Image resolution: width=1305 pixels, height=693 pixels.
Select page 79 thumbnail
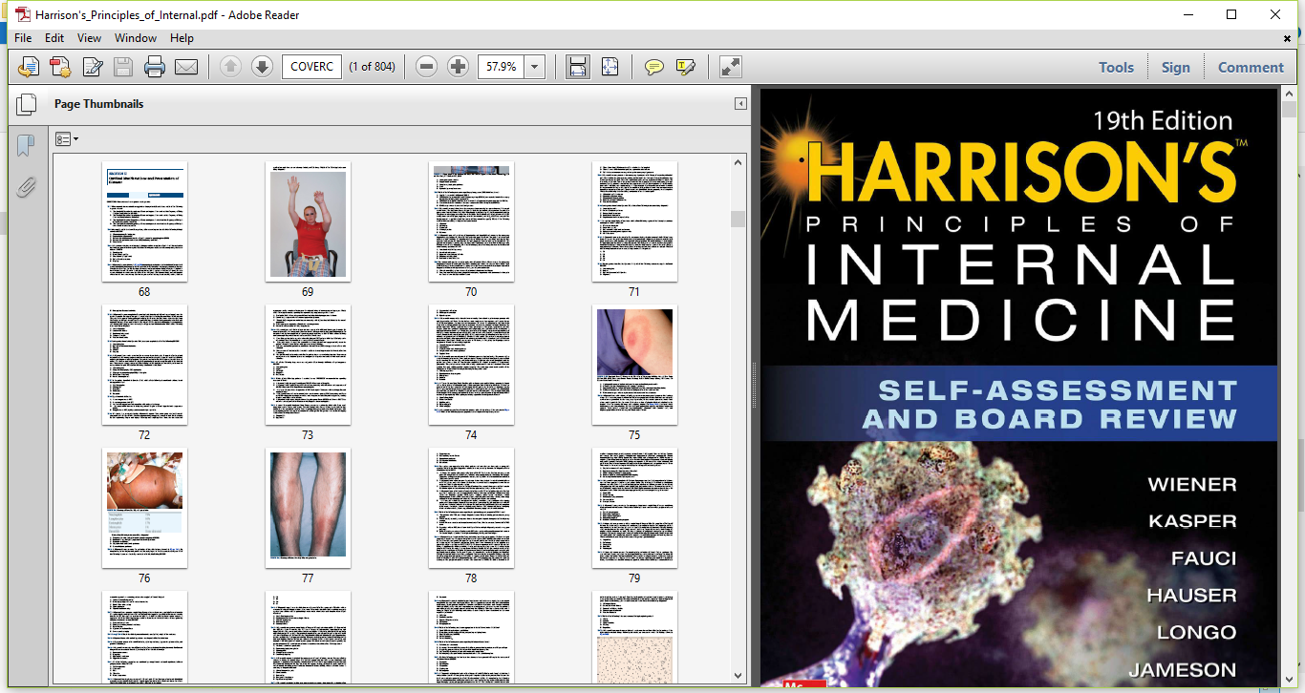tap(634, 508)
